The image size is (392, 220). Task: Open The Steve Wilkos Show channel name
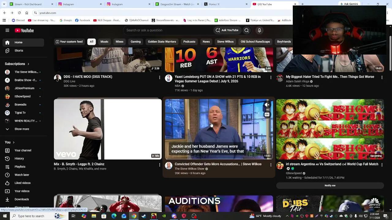(x=190, y=169)
